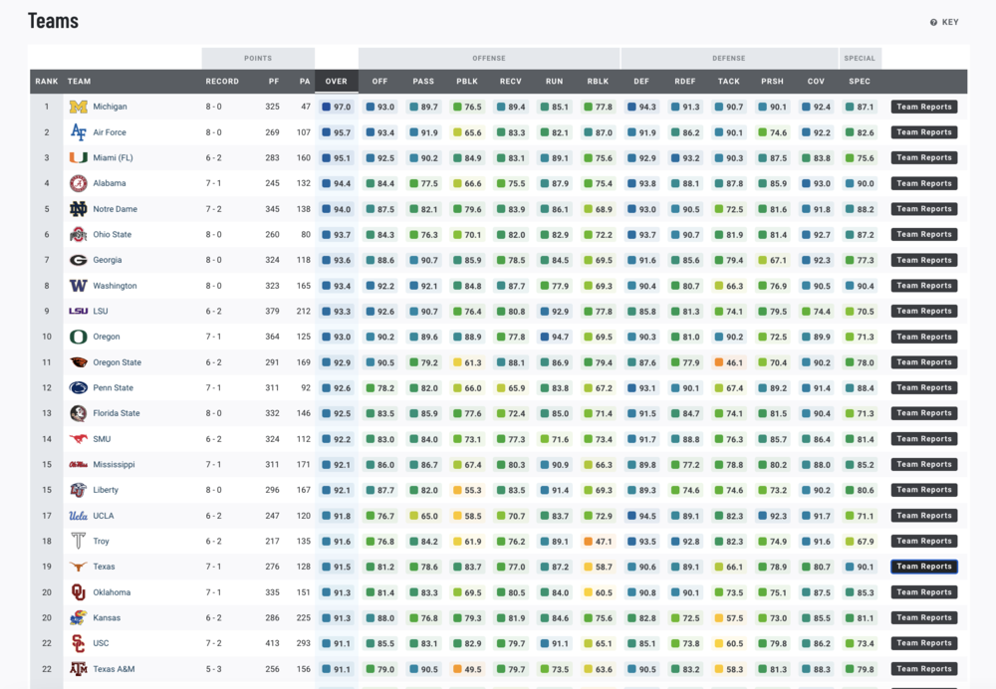Screen dimensions: 996x689
Task: Click the question mark KEY icon
Action: [x=933, y=22]
